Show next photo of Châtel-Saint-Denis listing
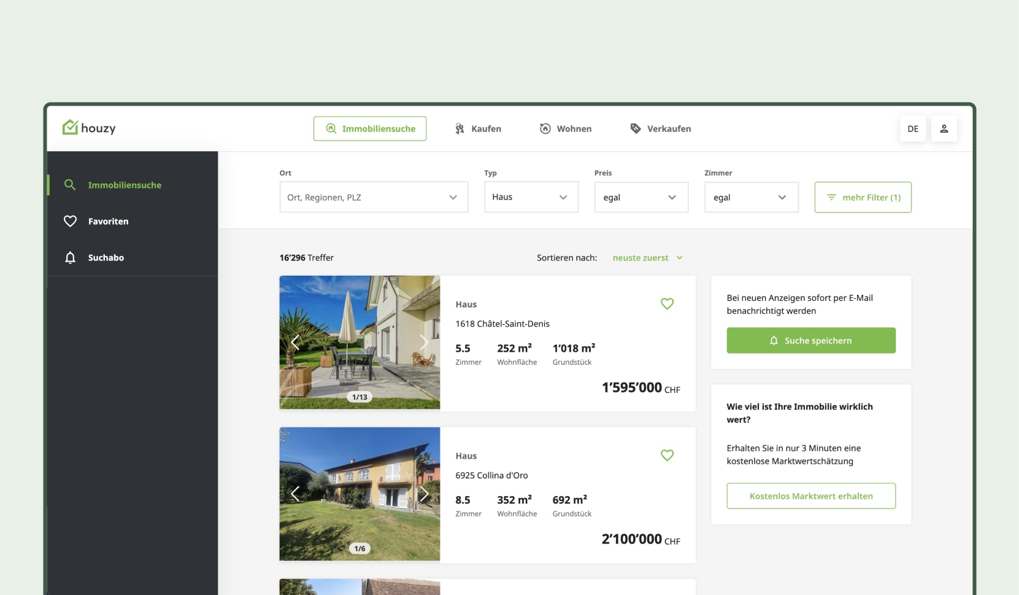 tap(424, 343)
